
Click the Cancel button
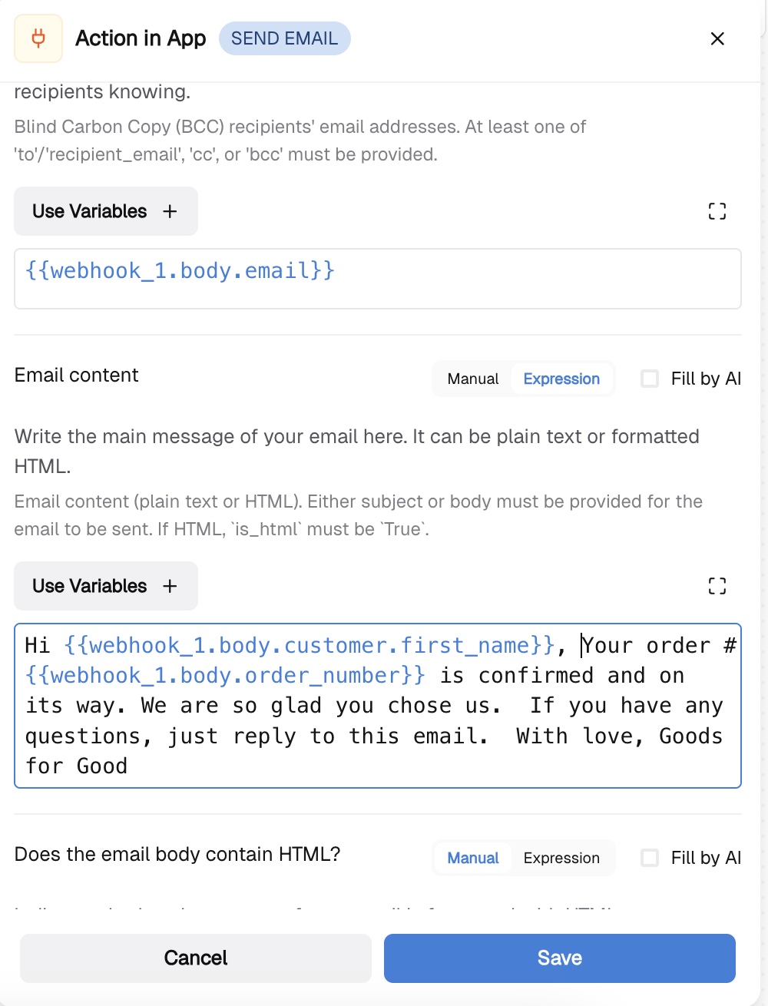pos(196,958)
